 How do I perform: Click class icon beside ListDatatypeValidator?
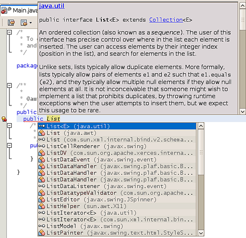coord(42,193)
